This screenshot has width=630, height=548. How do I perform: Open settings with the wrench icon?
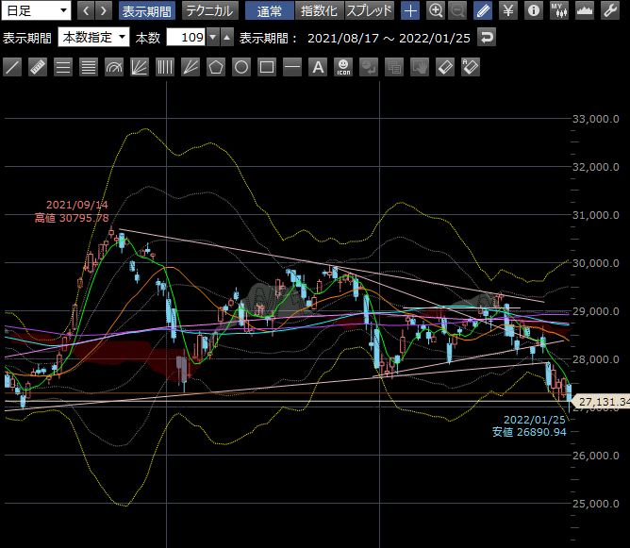609,11
